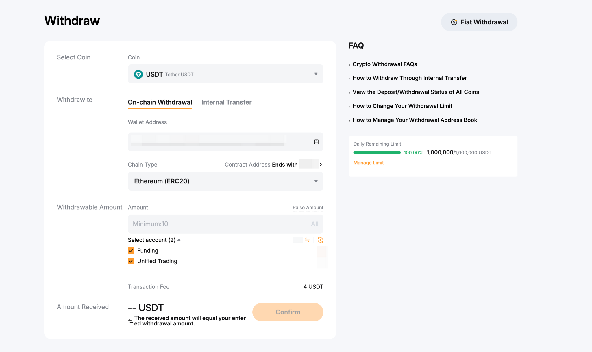The height and width of the screenshot is (352, 592).
Task: Open the Manage Limit link
Action: coord(368,163)
